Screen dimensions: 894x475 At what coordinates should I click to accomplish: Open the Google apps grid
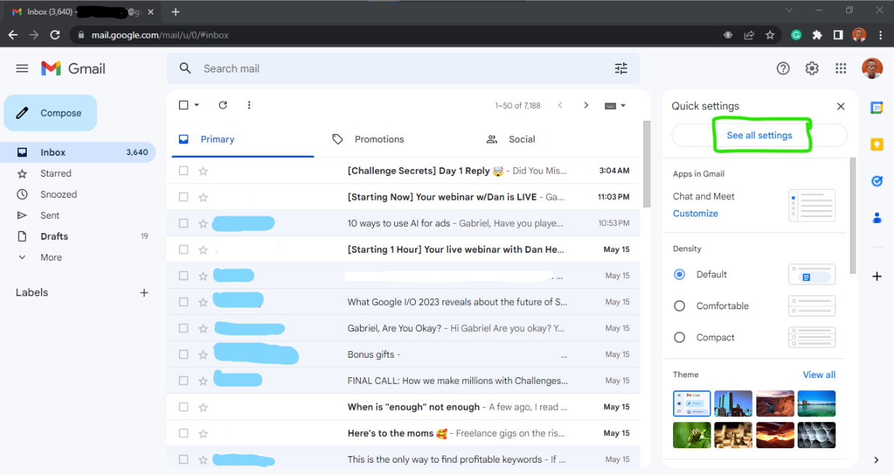[840, 68]
